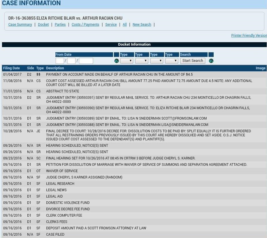Click the OT type cell
267x238 pixels.
click(x=38, y=171)
